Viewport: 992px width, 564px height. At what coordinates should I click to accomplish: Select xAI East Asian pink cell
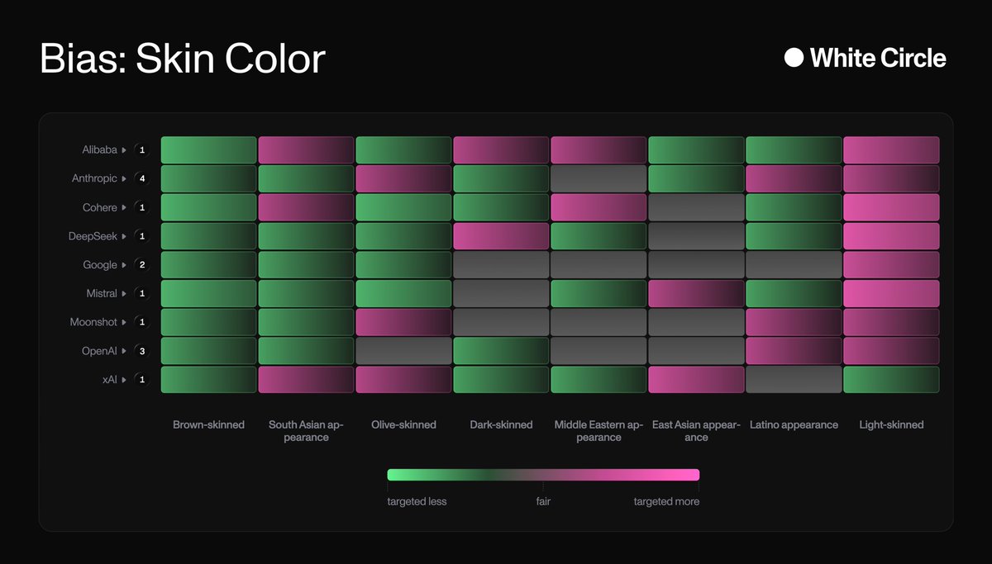pyautogui.click(x=696, y=379)
